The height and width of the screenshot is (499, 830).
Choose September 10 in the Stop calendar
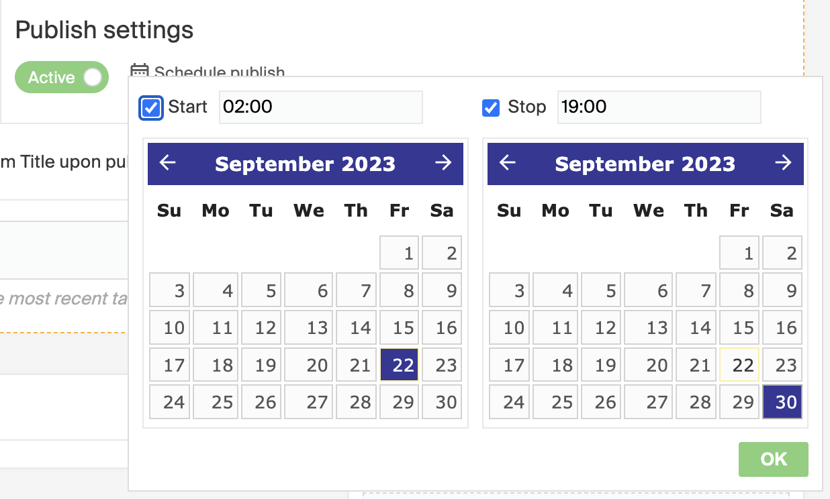(510, 327)
